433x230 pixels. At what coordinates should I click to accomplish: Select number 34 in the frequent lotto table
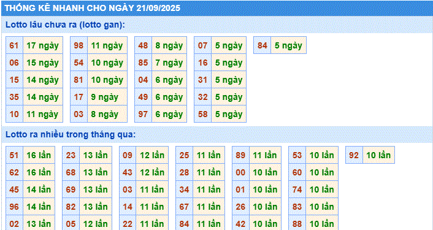click(x=184, y=190)
